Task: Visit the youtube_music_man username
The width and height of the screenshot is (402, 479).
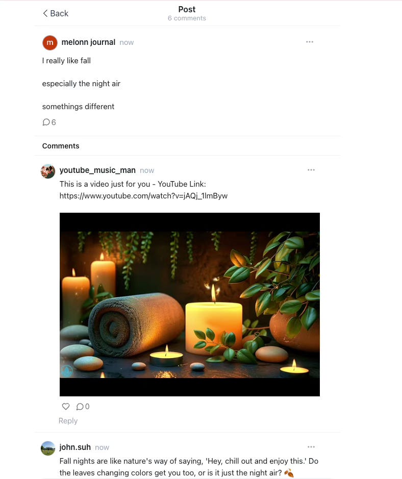Action: click(x=97, y=170)
